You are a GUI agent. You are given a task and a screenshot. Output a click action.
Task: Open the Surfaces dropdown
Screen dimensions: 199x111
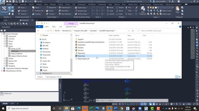coord(23,11)
